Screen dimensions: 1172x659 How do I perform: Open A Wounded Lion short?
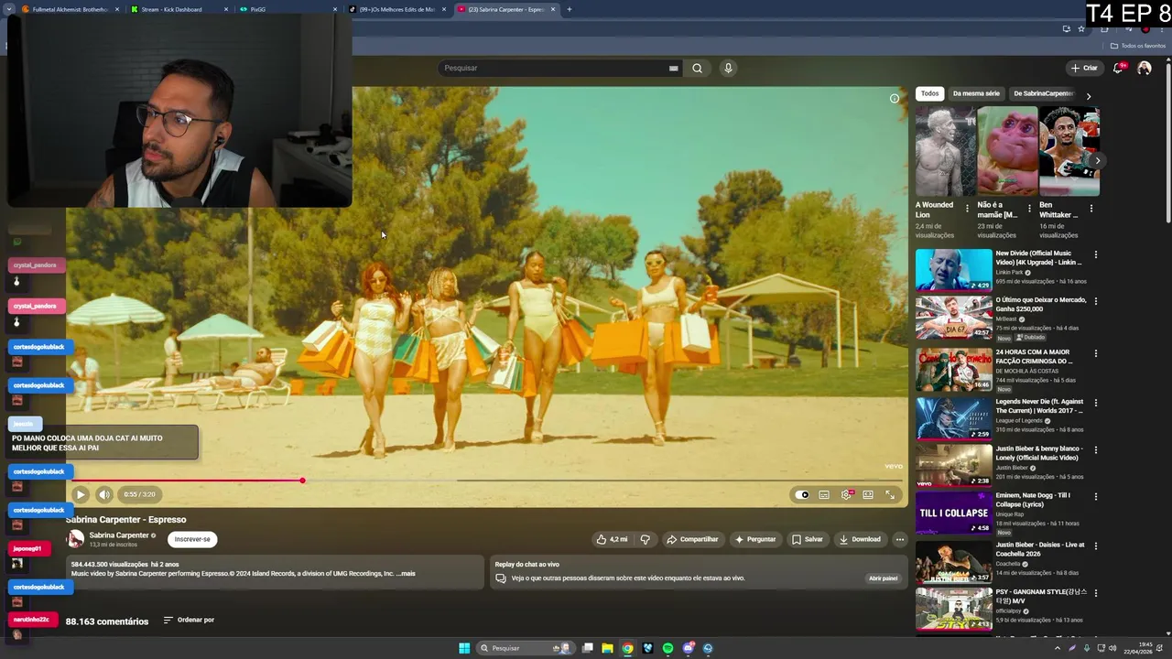945,151
